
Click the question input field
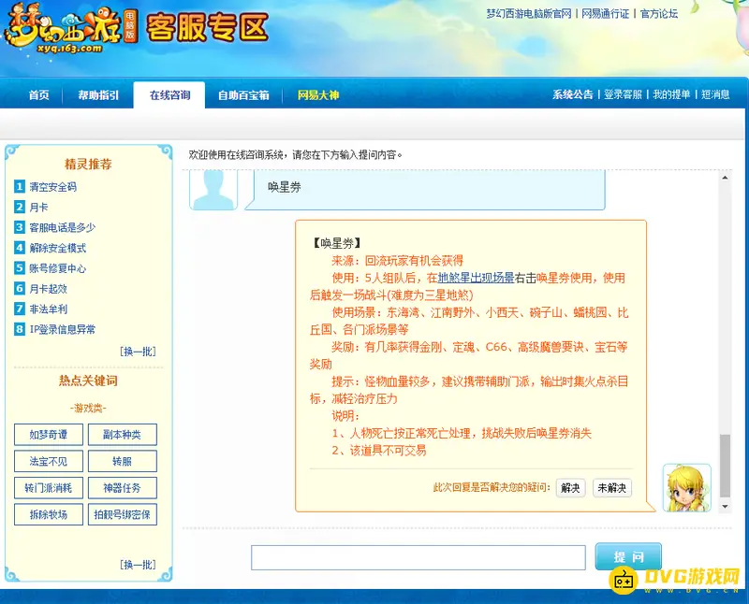(419, 557)
